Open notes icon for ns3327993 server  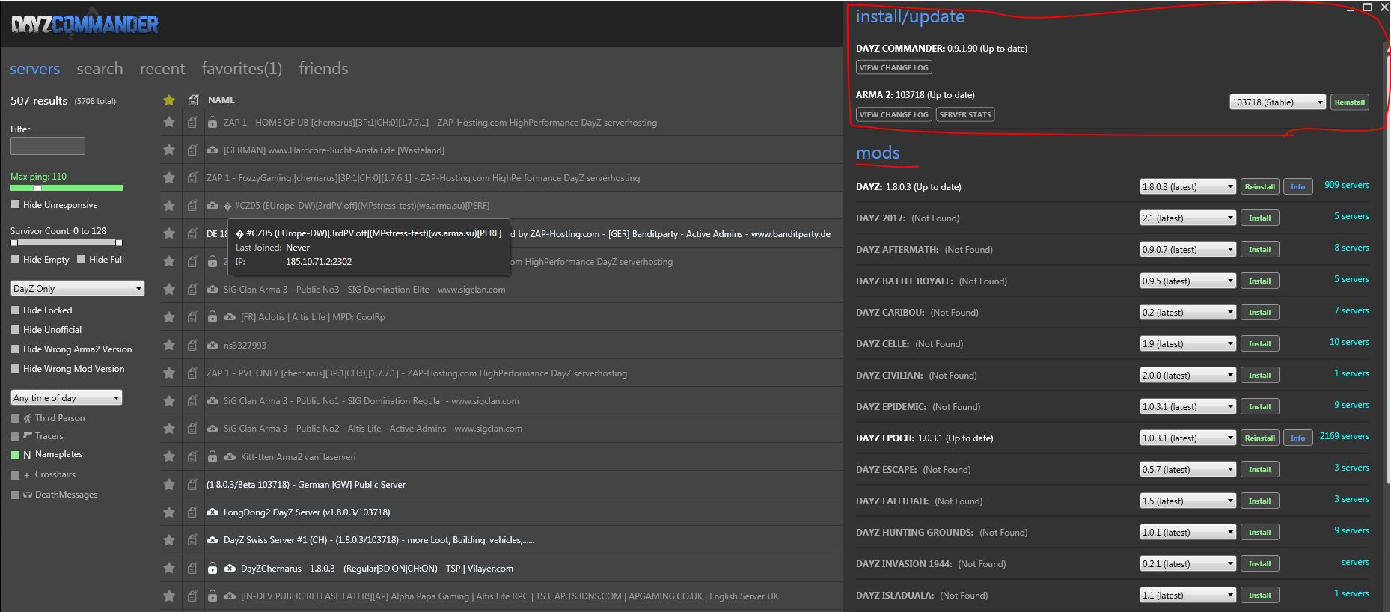pos(192,345)
